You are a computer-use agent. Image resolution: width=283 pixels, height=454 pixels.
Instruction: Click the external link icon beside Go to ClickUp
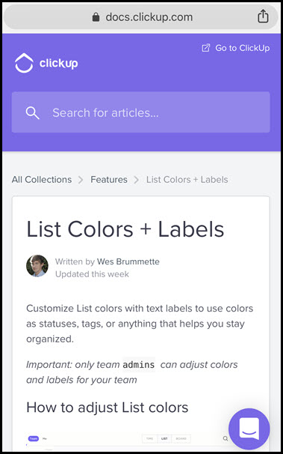coord(205,48)
